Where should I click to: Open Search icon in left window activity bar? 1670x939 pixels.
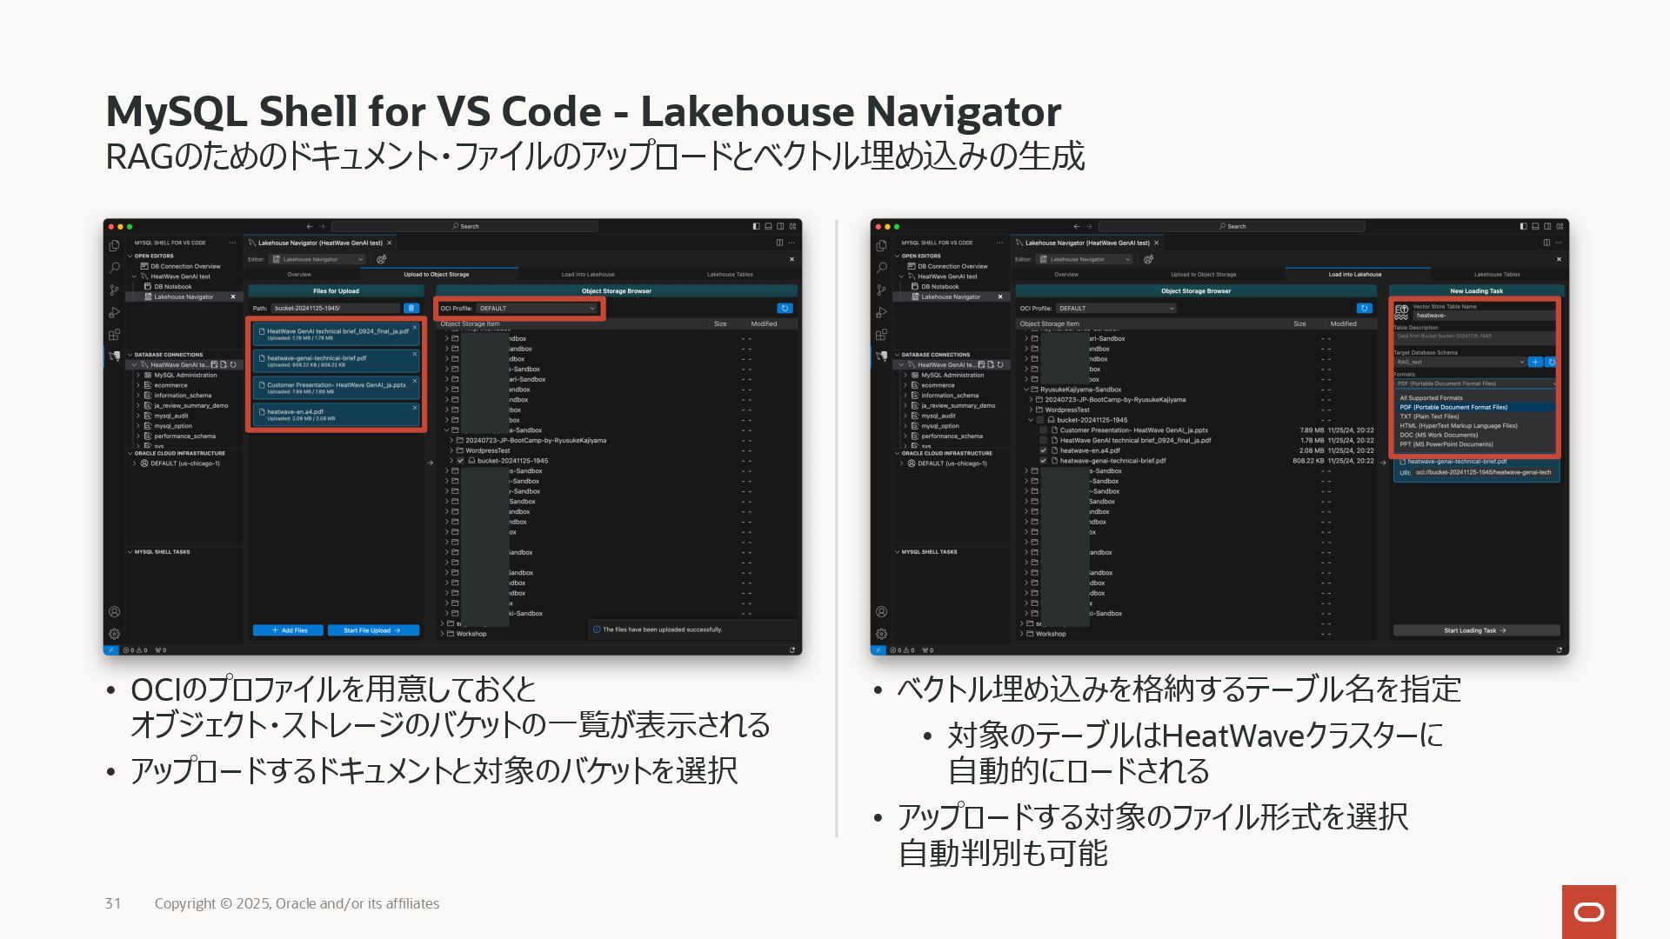114,268
